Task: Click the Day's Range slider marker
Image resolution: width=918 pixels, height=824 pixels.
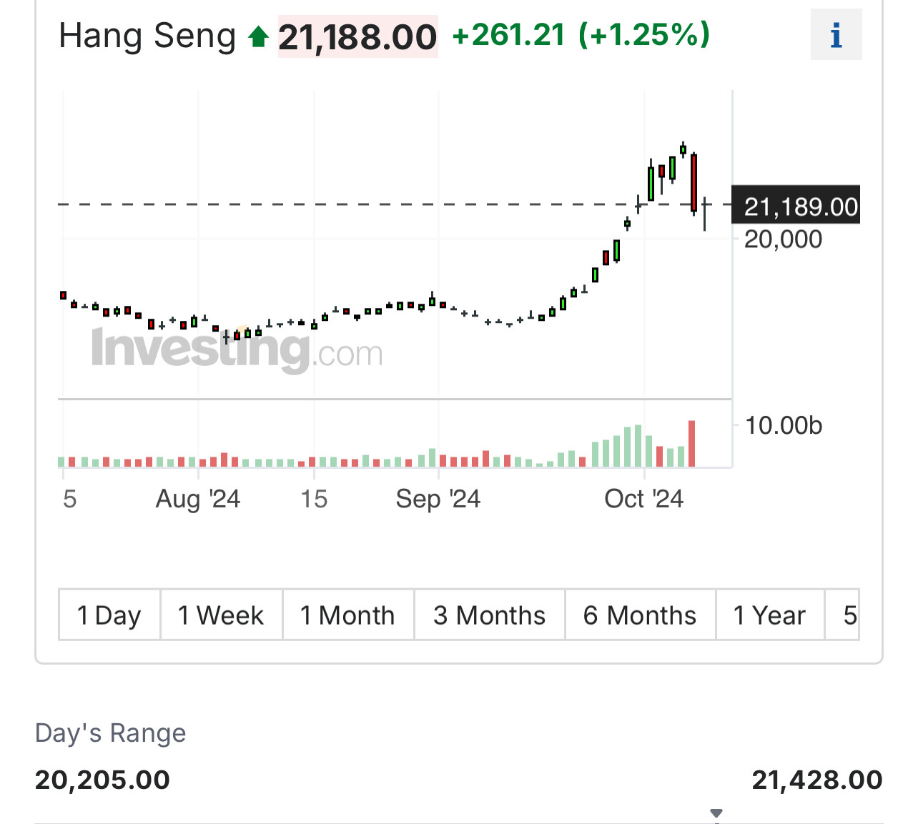Action: tap(716, 813)
